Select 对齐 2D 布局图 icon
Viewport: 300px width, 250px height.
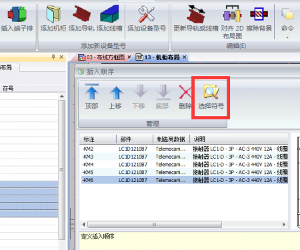point(232,14)
